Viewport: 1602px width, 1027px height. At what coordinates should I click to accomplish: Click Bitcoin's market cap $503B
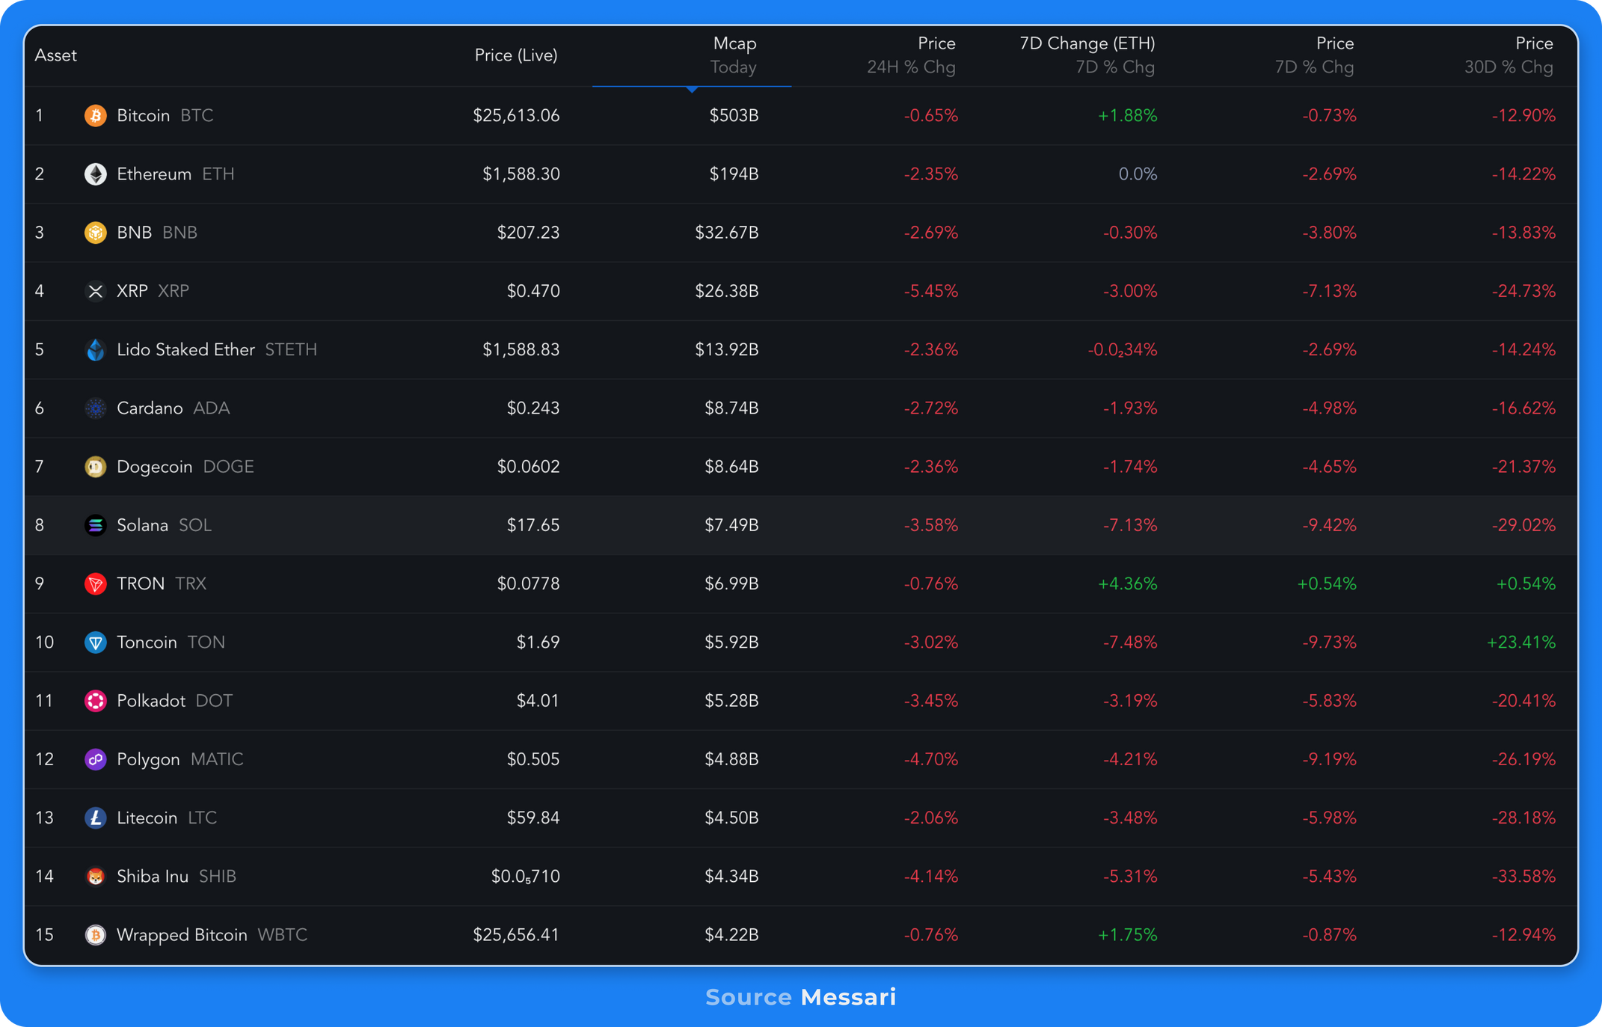[734, 116]
